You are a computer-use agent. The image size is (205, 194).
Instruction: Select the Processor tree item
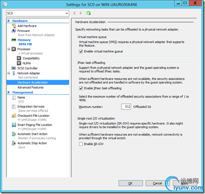[24, 49]
